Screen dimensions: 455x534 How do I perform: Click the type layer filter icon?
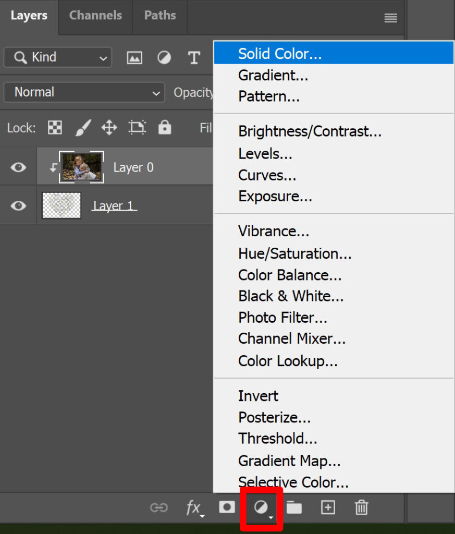(x=194, y=57)
